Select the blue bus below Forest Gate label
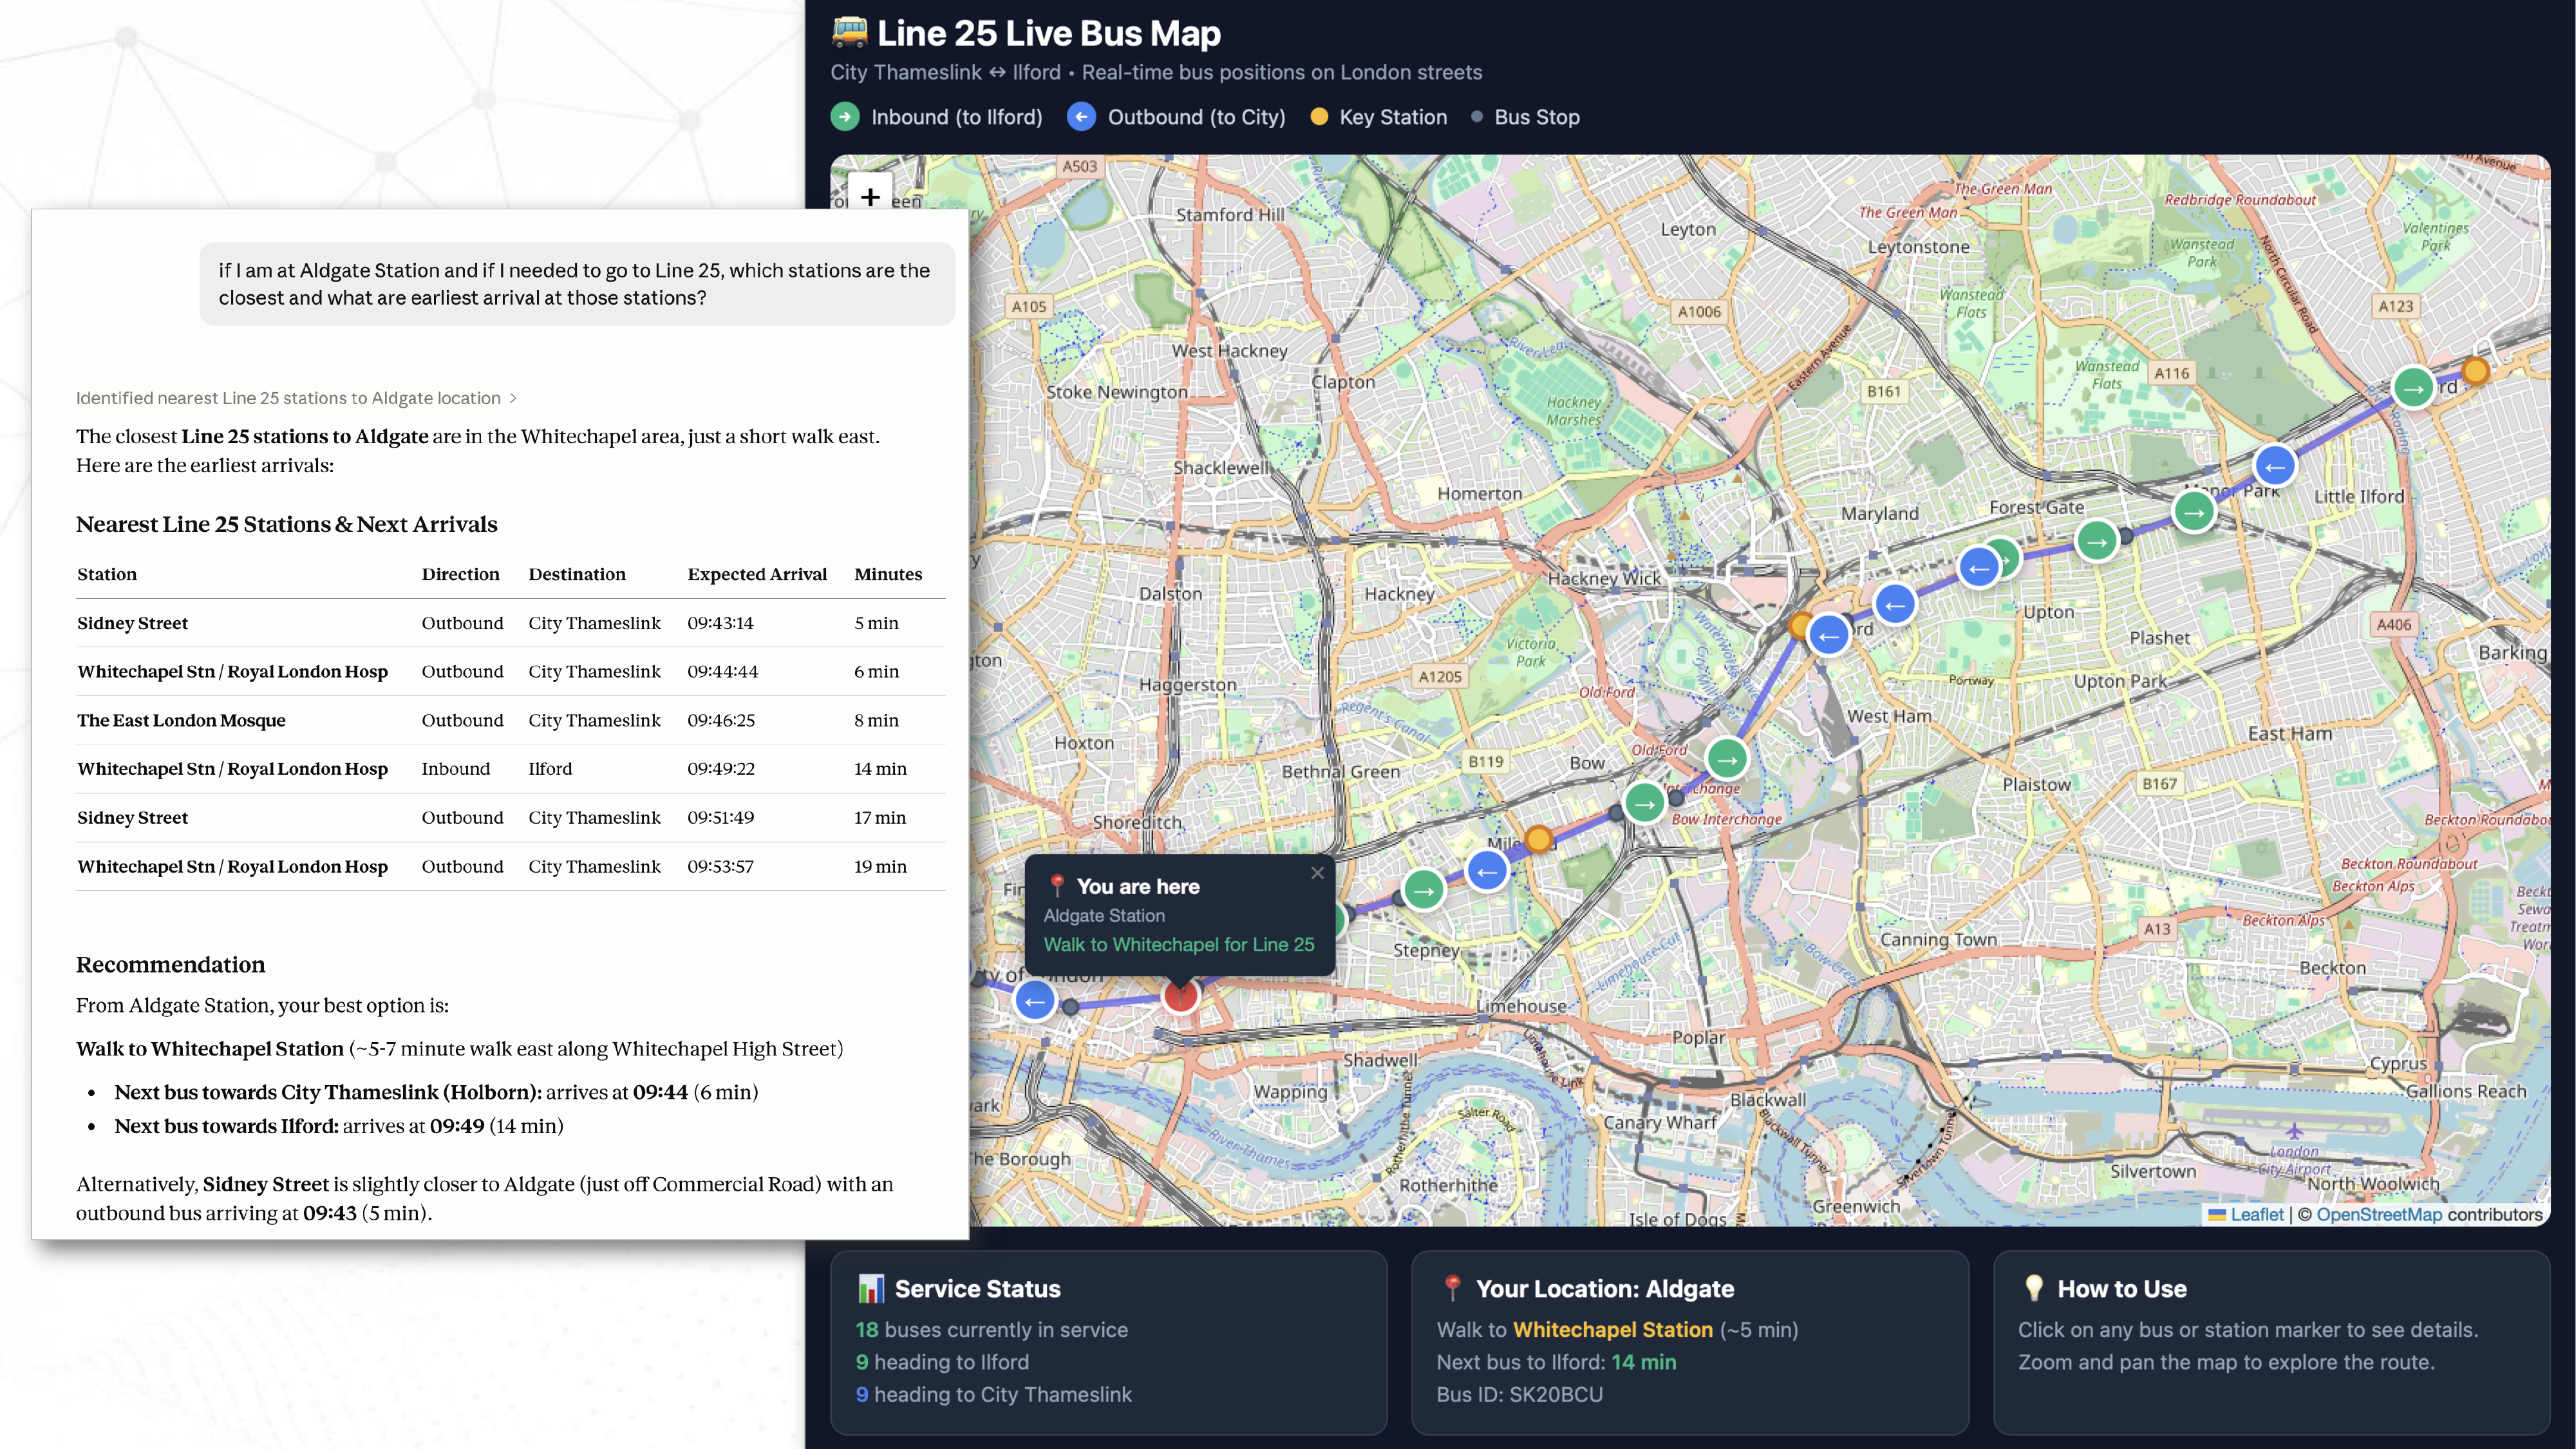 1979,568
